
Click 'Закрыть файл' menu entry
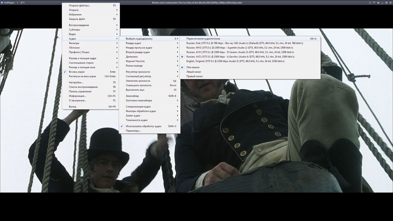coord(91,19)
